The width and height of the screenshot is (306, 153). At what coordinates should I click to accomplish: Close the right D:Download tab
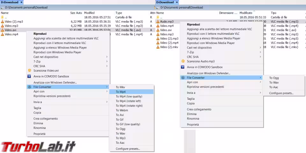[x=177, y=2]
